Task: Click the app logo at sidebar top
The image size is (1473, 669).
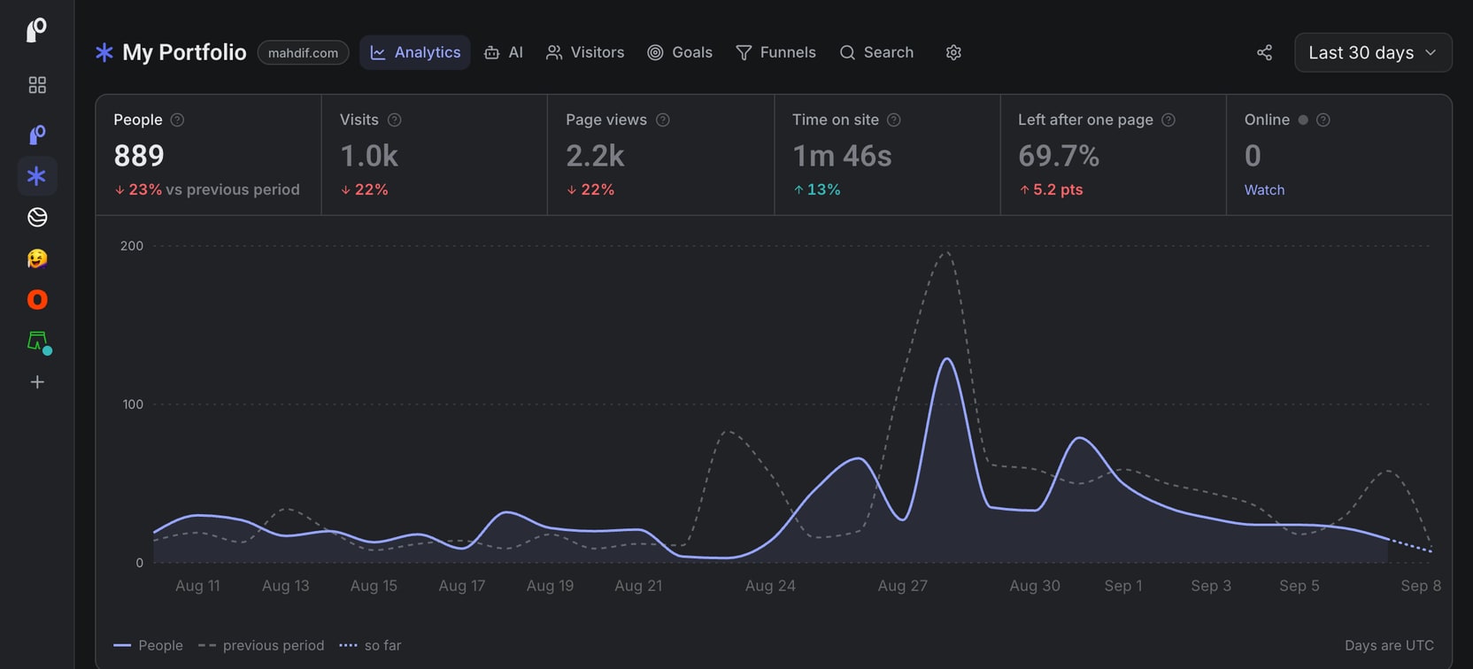Action: [36, 30]
